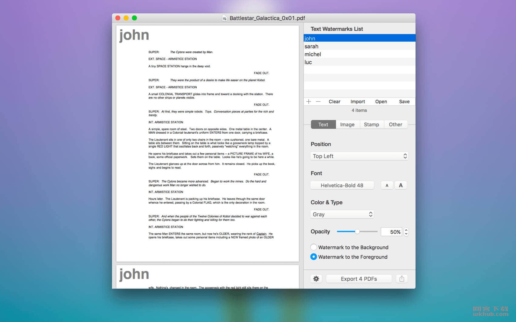The image size is (516, 322).
Task: Click the first PDF page preview
Action: 208,143
